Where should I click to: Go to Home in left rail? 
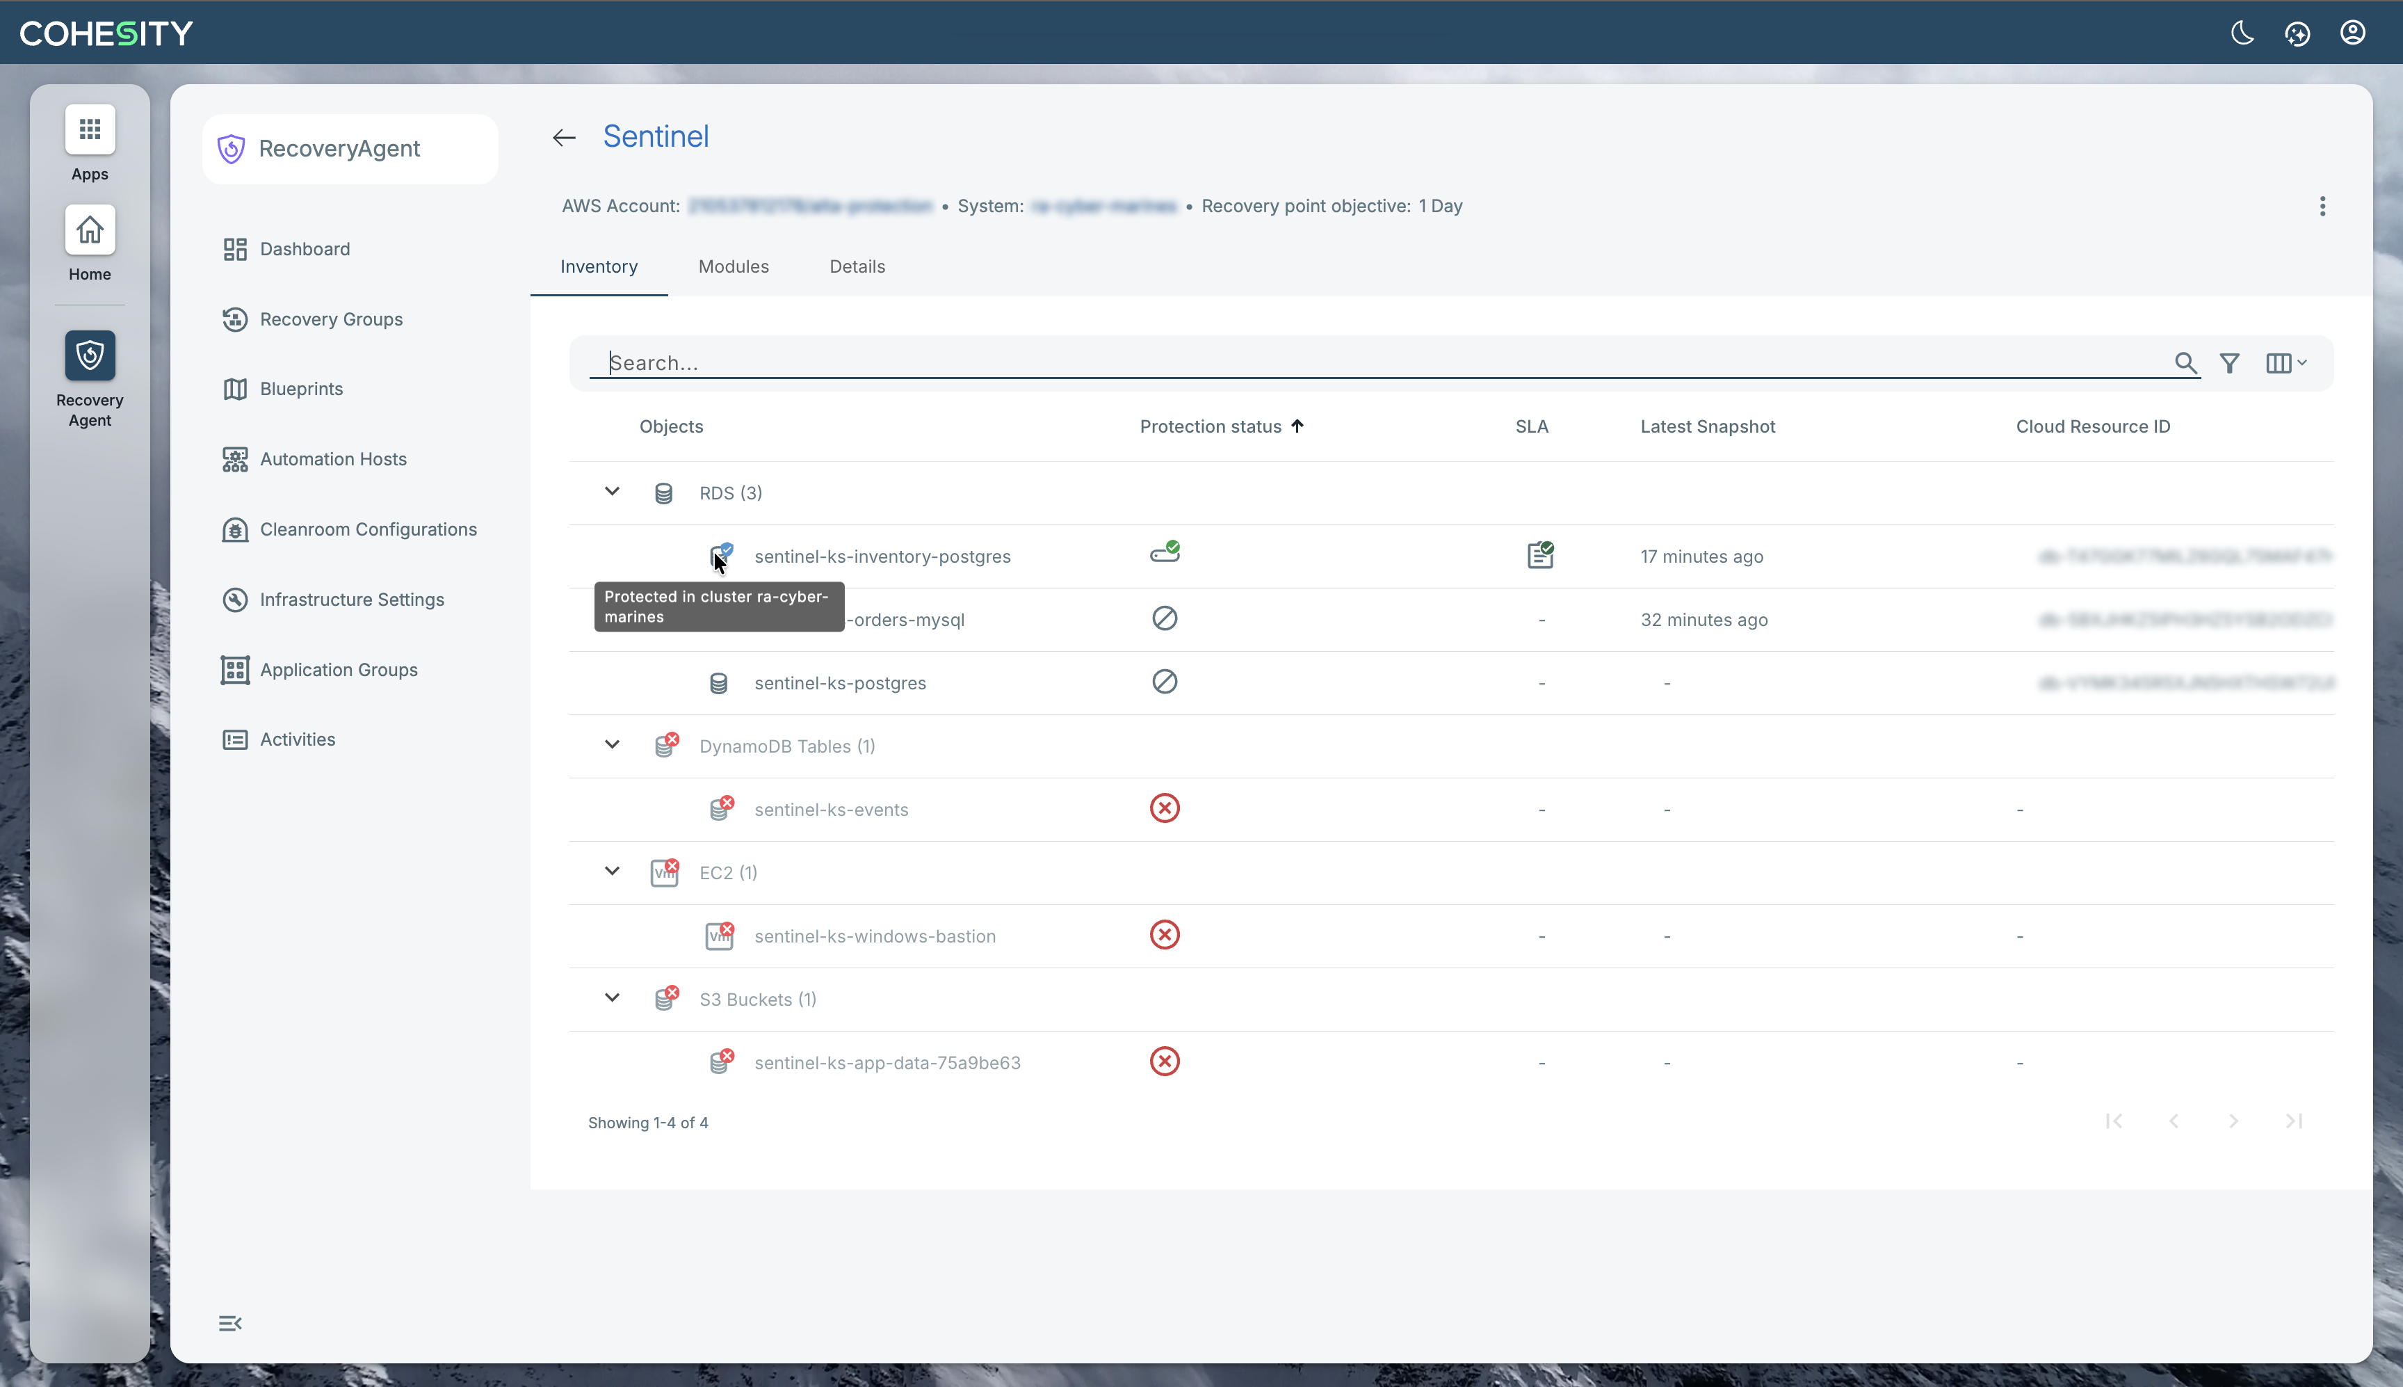[x=90, y=230]
